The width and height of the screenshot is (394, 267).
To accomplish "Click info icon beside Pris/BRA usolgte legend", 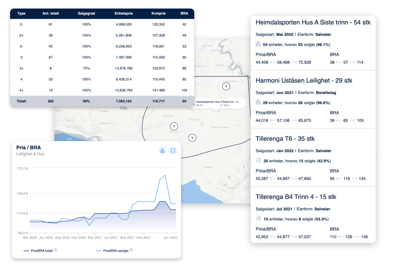I will pyautogui.click(x=131, y=250).
